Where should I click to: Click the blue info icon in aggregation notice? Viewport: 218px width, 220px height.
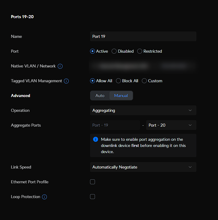click(x=96, y=139)
